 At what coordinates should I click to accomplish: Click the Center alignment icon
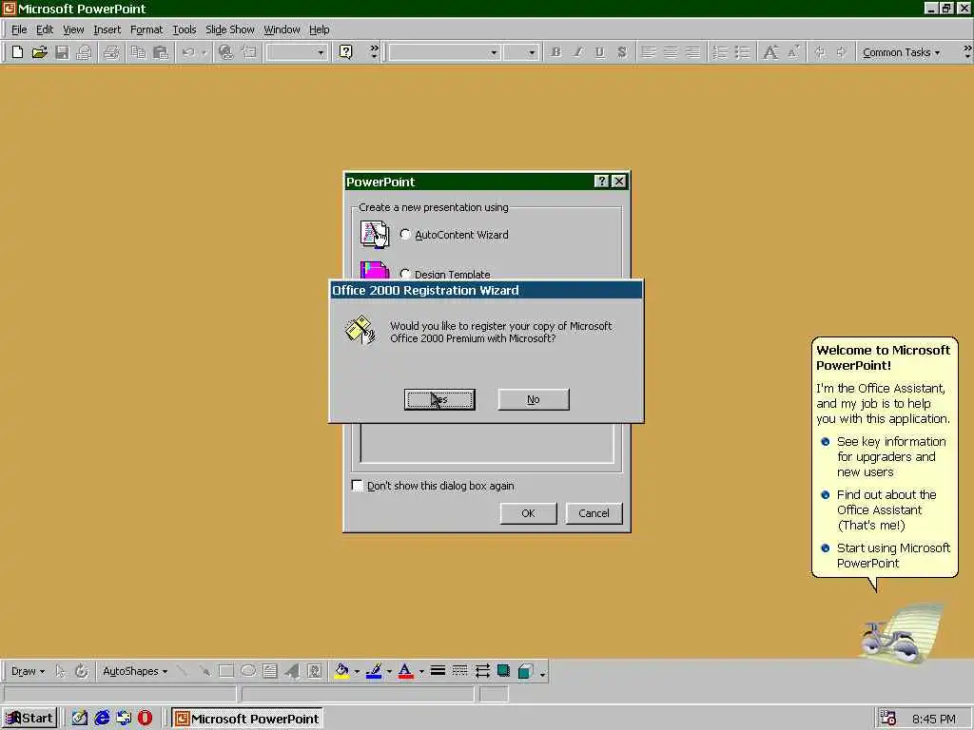(671, 52)
